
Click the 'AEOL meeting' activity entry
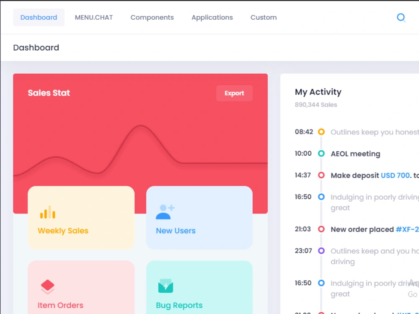[x=355, y=154]
